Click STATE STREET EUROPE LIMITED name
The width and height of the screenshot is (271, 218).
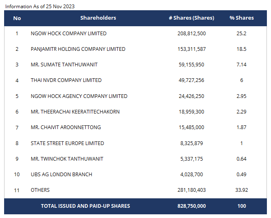[67, 143]
